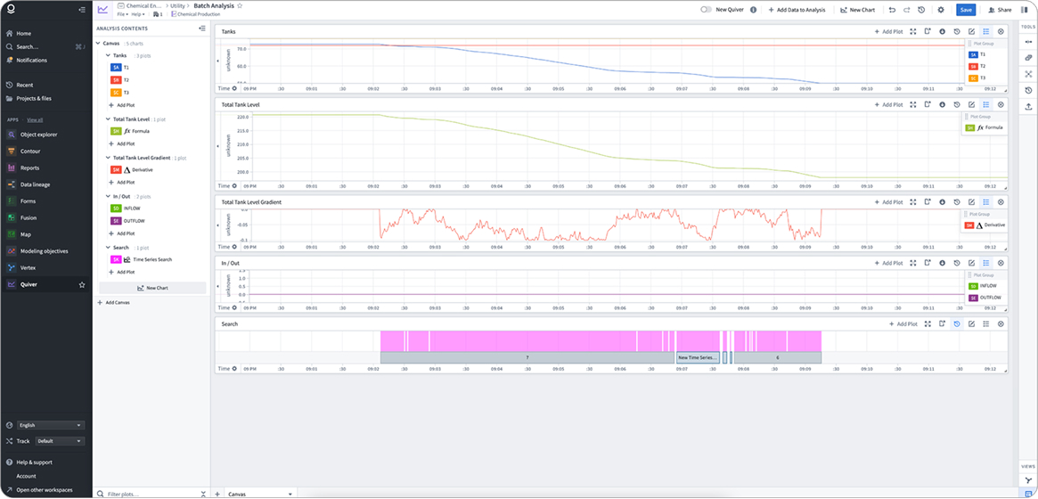Click the Quiver chart logo icon beside breadcrumb
1038x499 pixels.
[x=102, y=9]
